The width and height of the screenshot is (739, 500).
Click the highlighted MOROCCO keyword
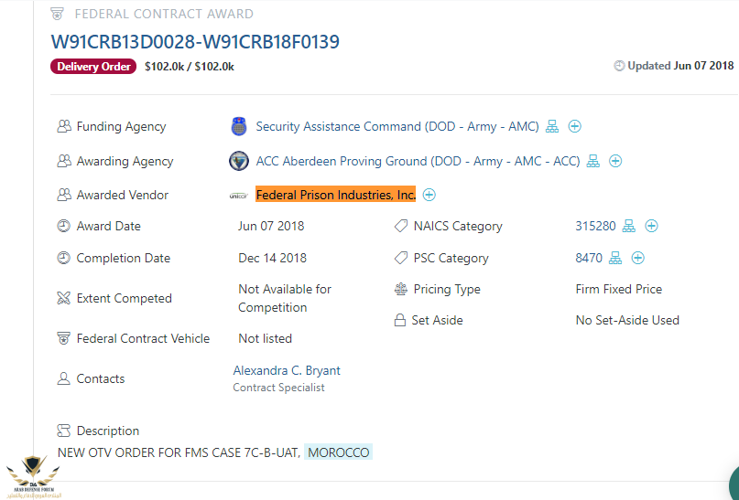339,452
